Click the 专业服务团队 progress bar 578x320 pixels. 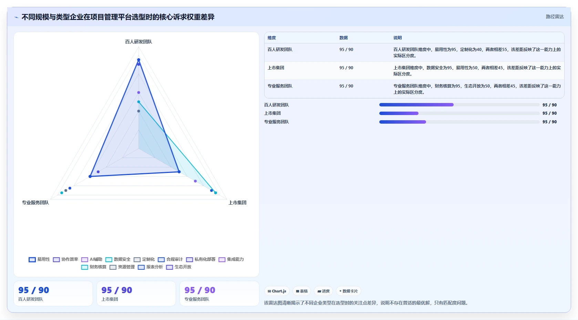tap(459, 122)
